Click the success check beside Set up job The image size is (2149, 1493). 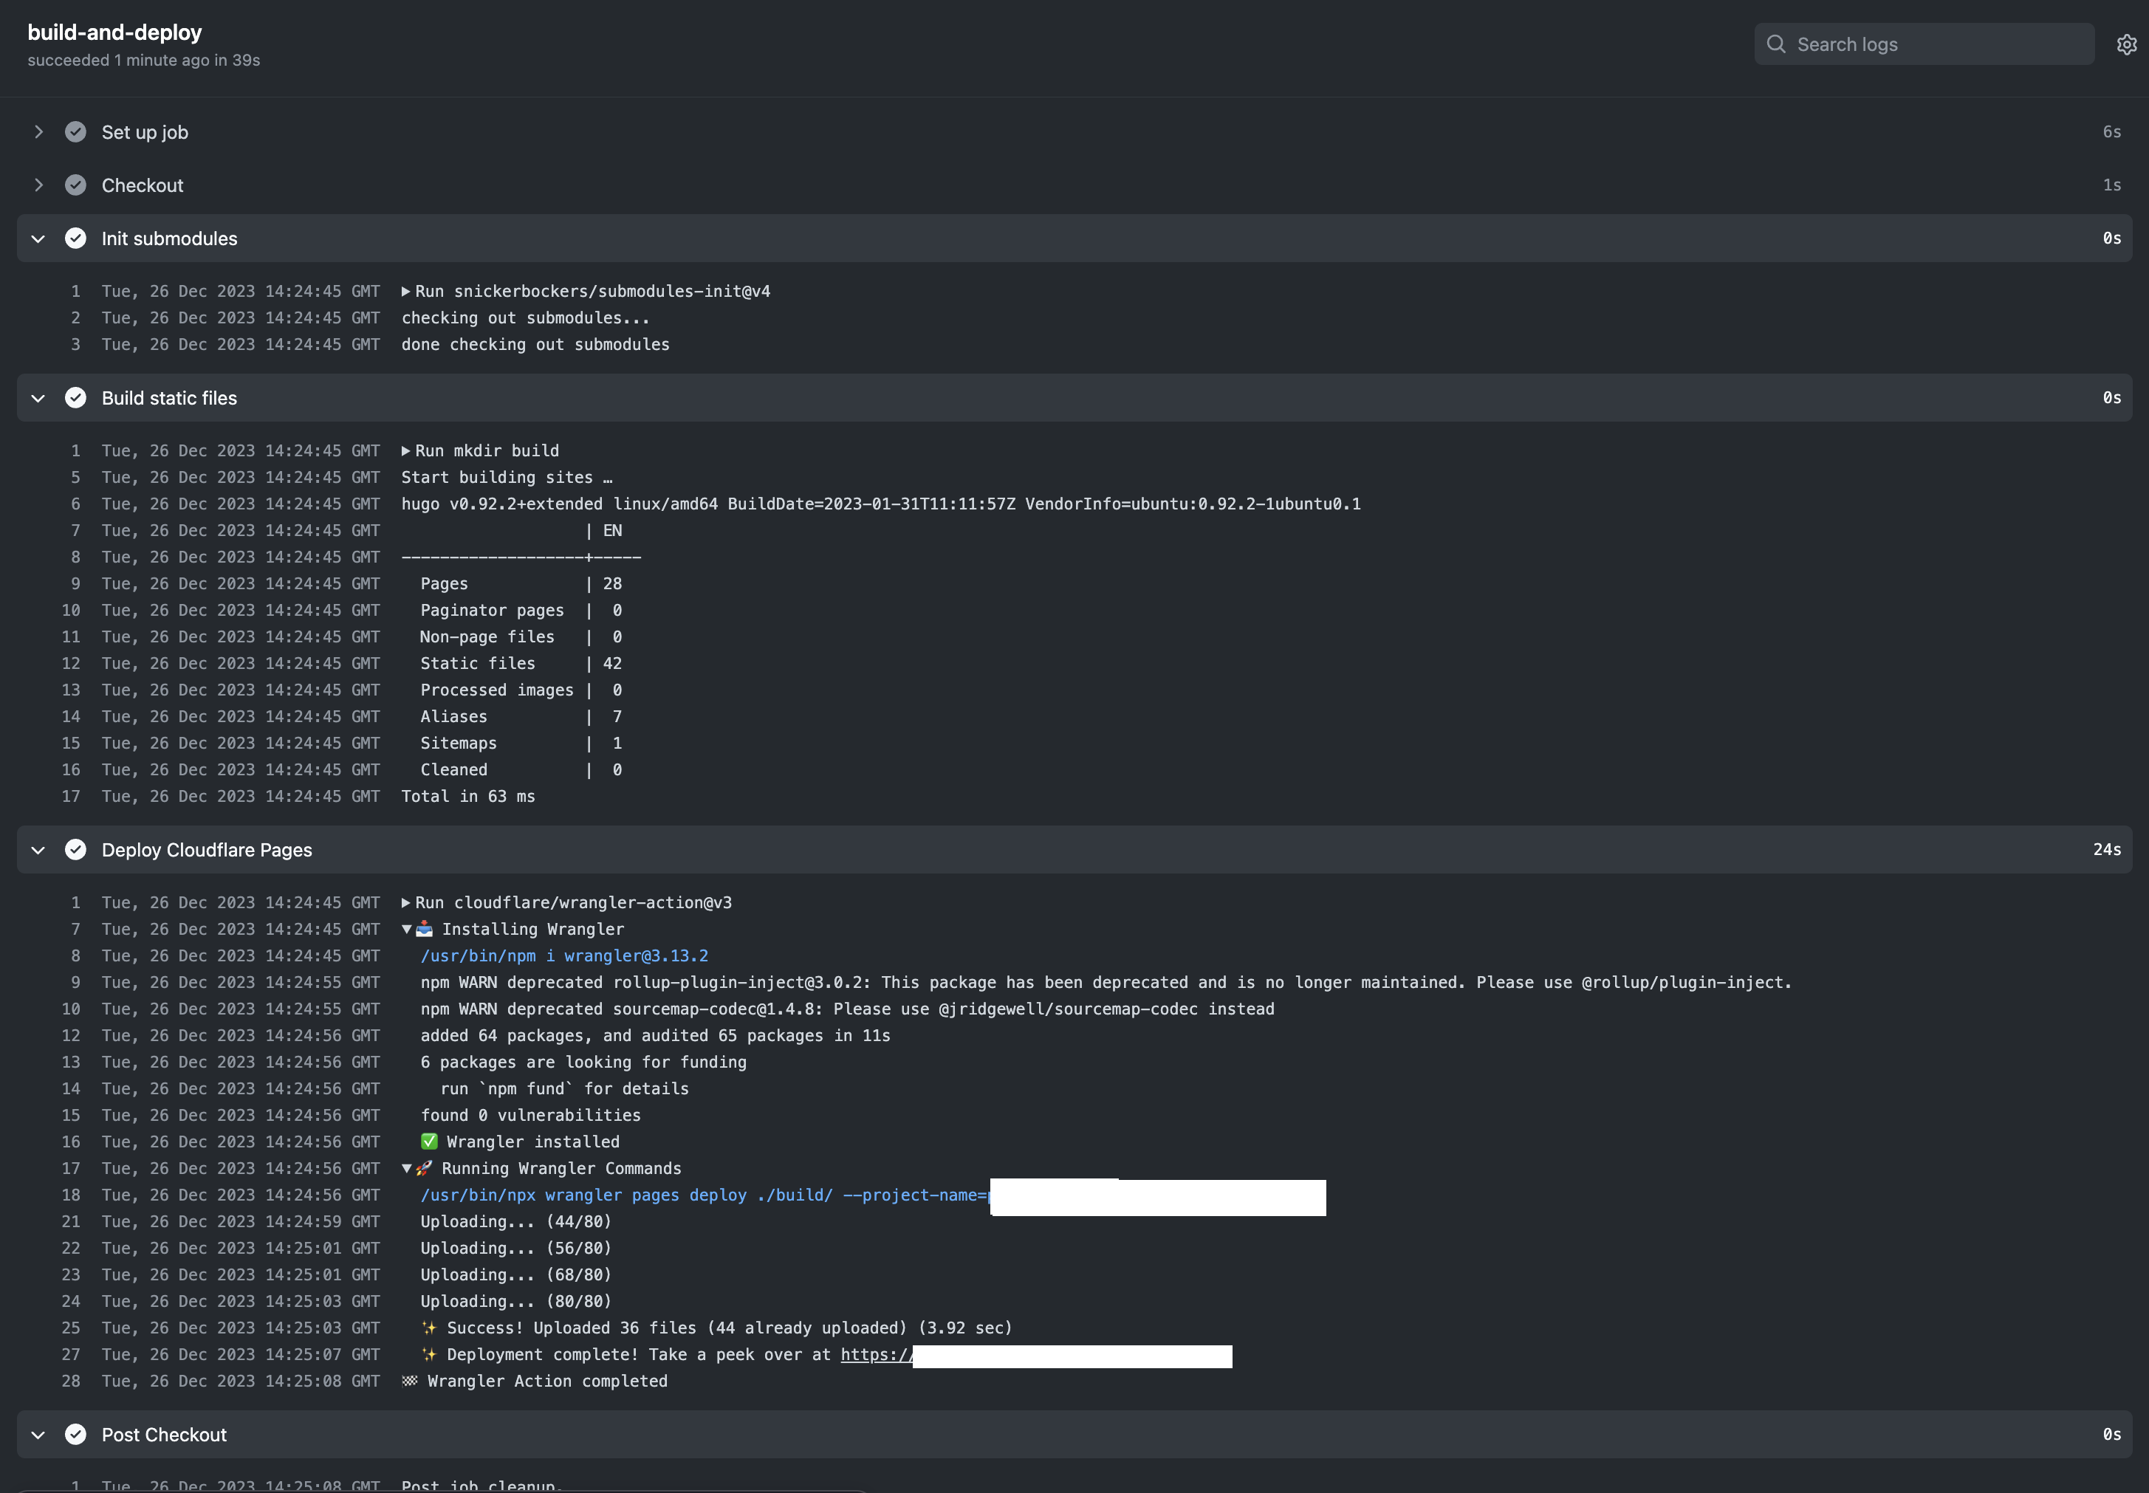(75, 132)
